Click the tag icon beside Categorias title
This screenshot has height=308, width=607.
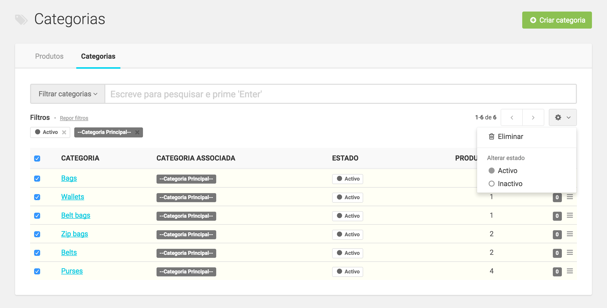[21, 20]
